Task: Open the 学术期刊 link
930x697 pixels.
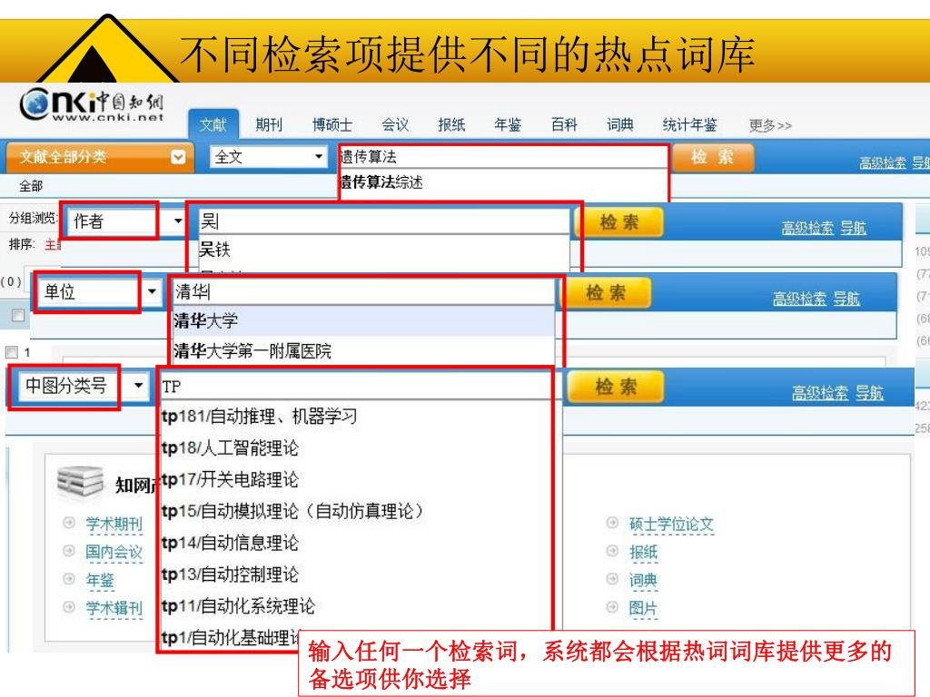Action: click(114, 524)
